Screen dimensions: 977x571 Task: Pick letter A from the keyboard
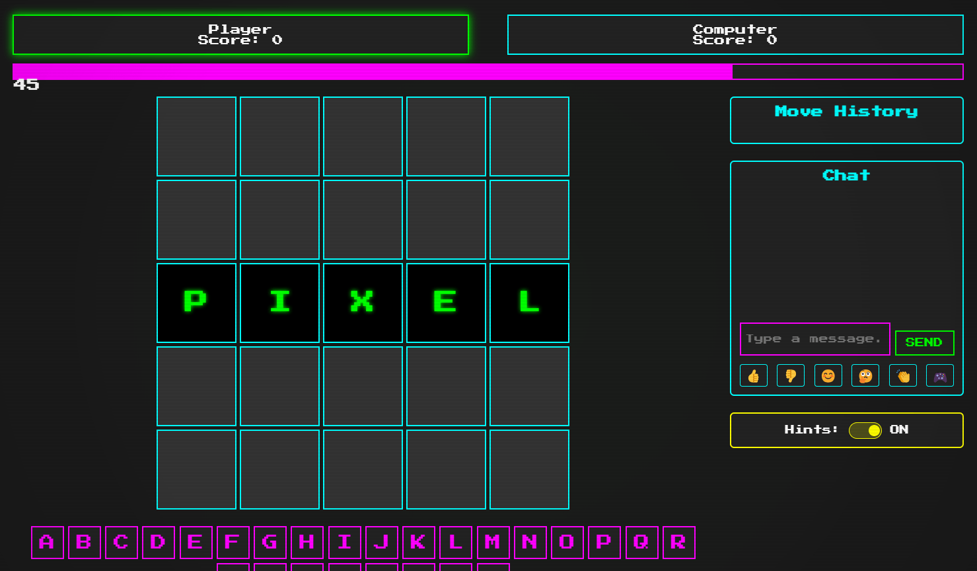tap(48, 543)
